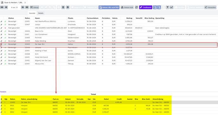Switch to the Details tab
The image size is (218, 115).
coord(41,13)
